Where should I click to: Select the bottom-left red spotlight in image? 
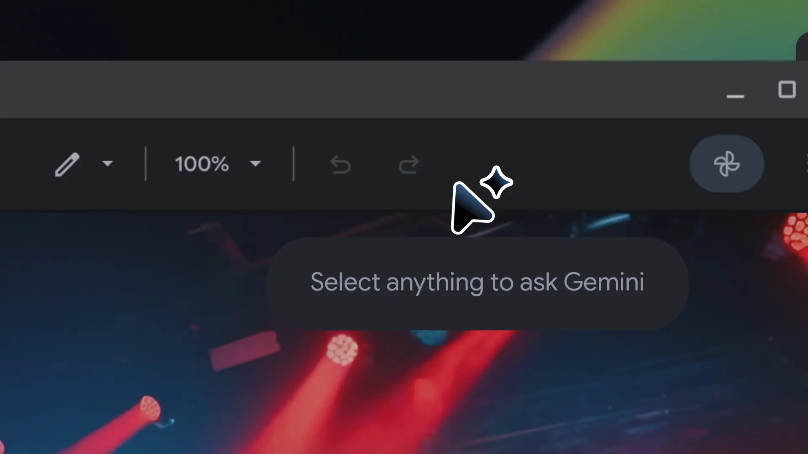point(150,408)
